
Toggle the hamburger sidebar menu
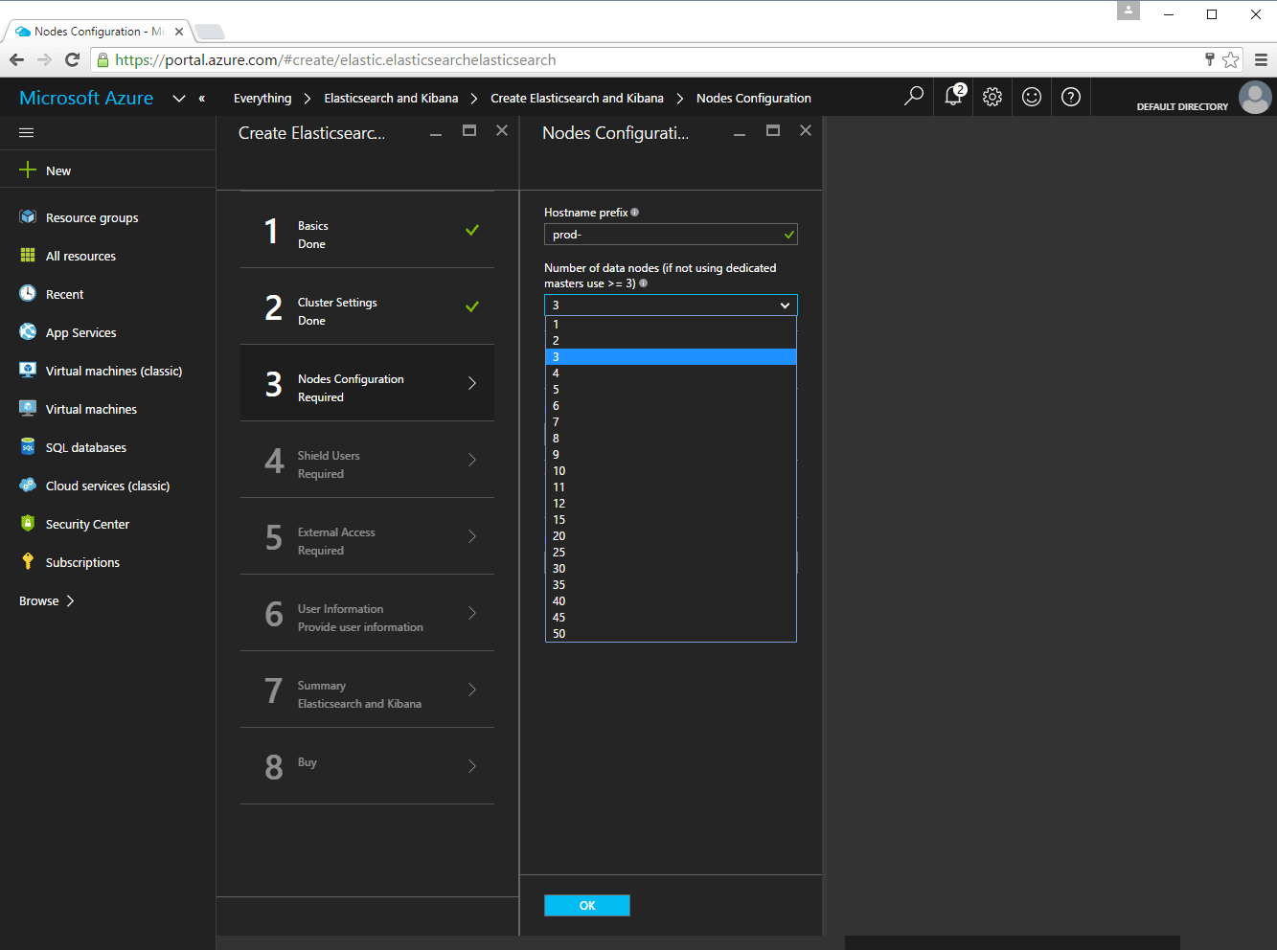27,132
